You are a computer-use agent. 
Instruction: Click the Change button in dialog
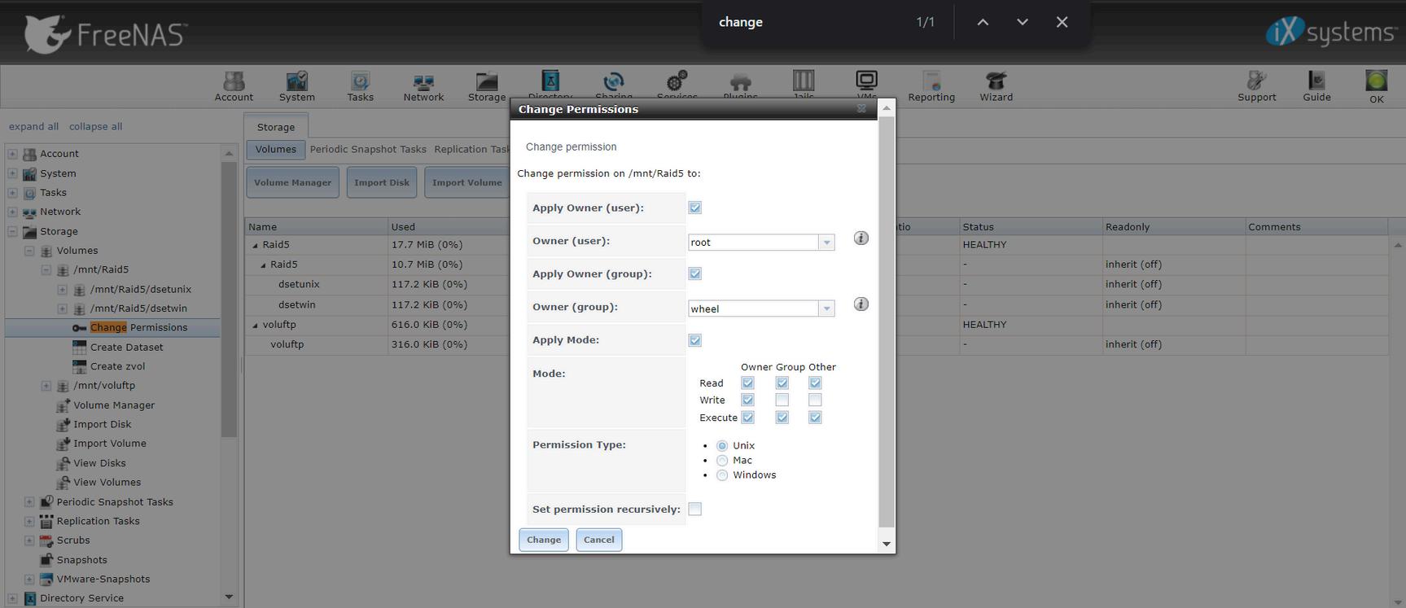pyautogui.click(x=544, y=540)
